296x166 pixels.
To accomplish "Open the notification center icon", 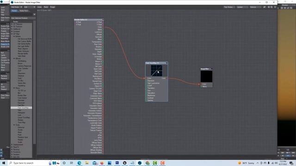I will click(292, 163).
